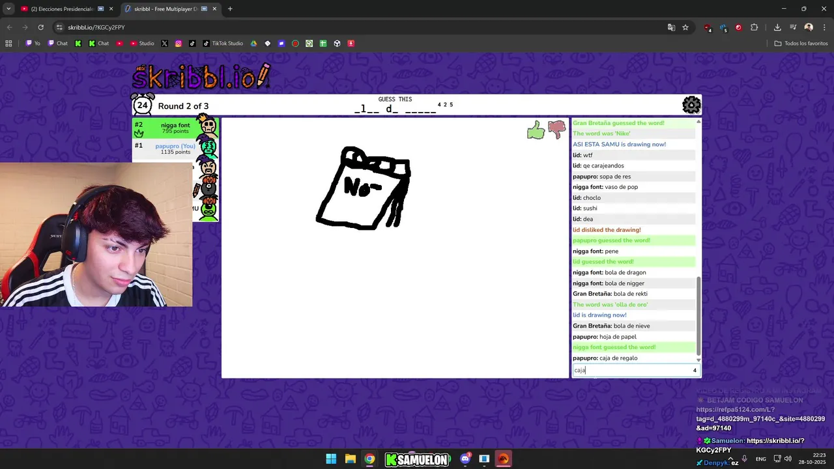The height and width of the screenshot is (469, 834).
Task: Show hidden tray icons chevron
Action: (x=730, y=459)
